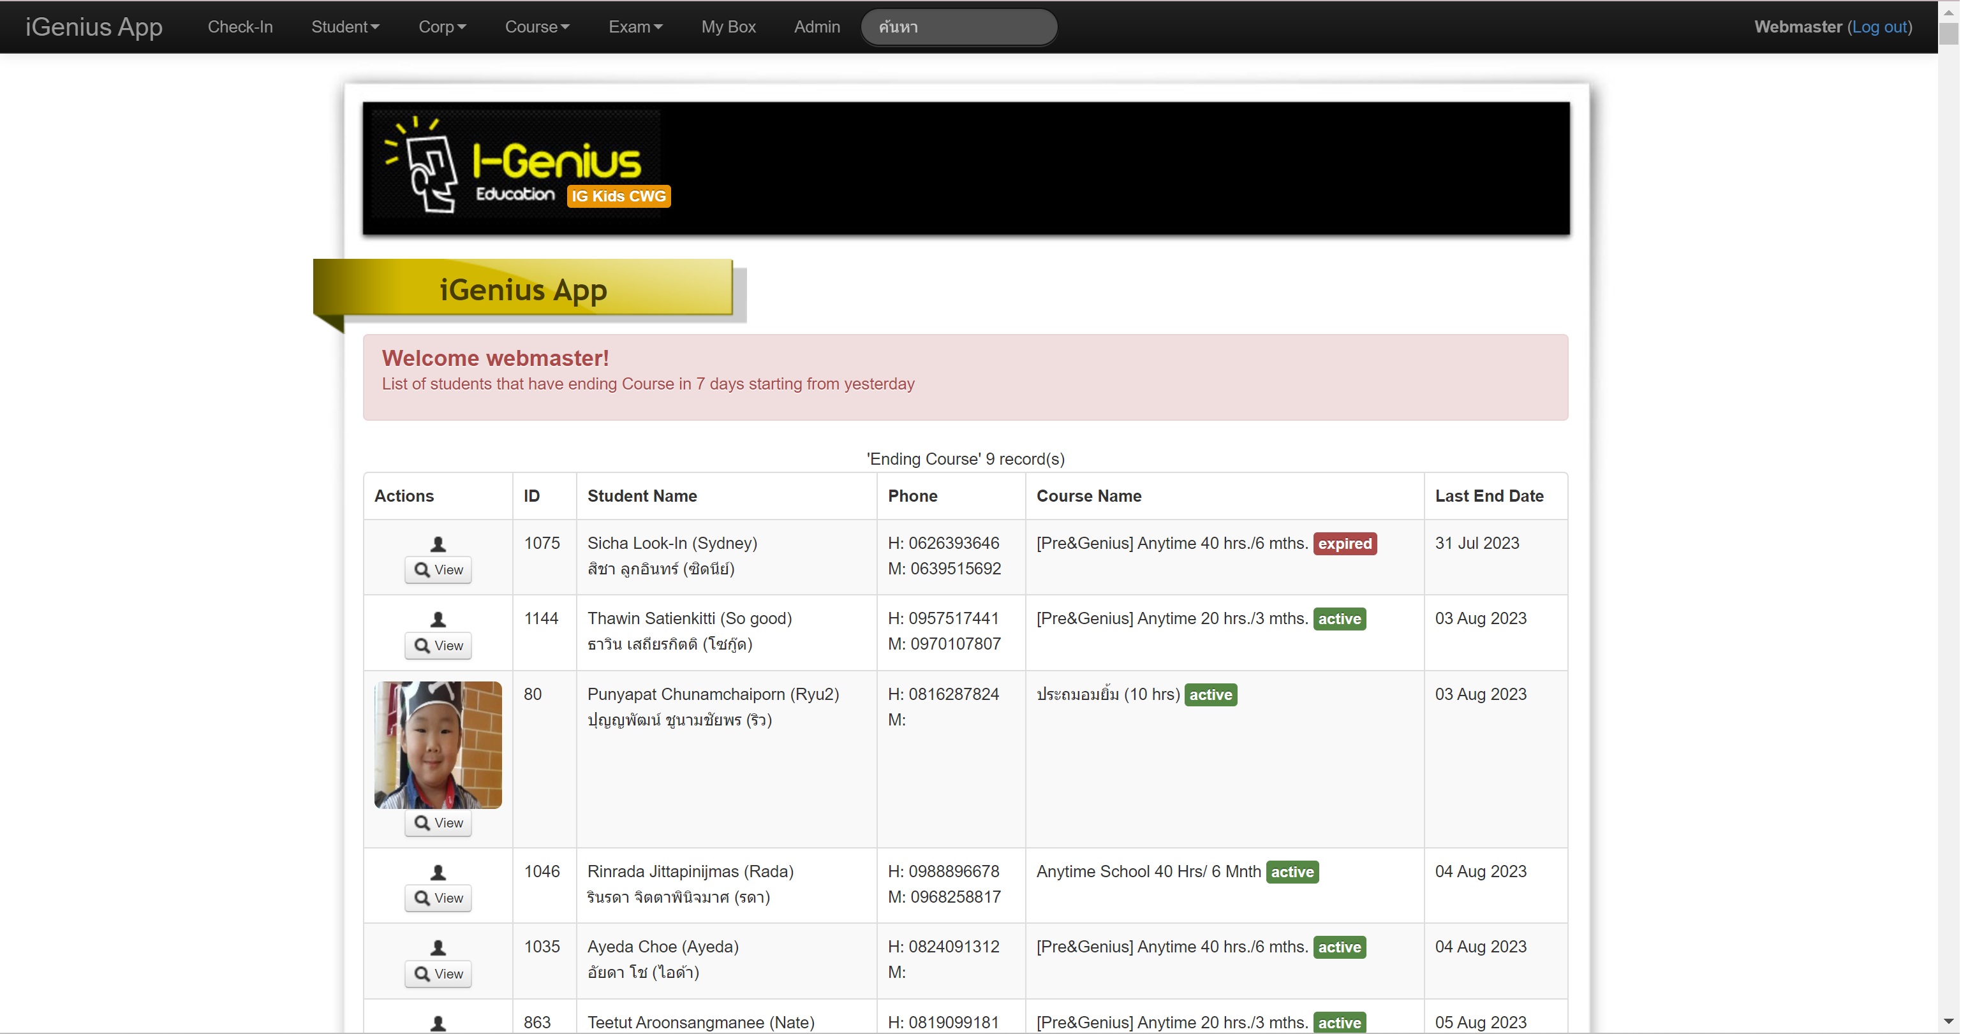Screen dimensions: 1961x1034
Task: Click the search input field
Action: 958,27
